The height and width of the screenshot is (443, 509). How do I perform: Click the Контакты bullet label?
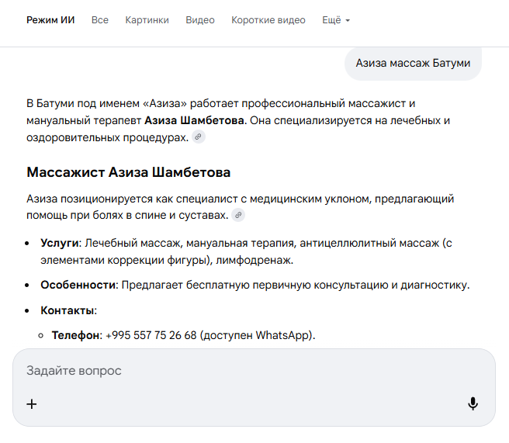coord(68,310)
